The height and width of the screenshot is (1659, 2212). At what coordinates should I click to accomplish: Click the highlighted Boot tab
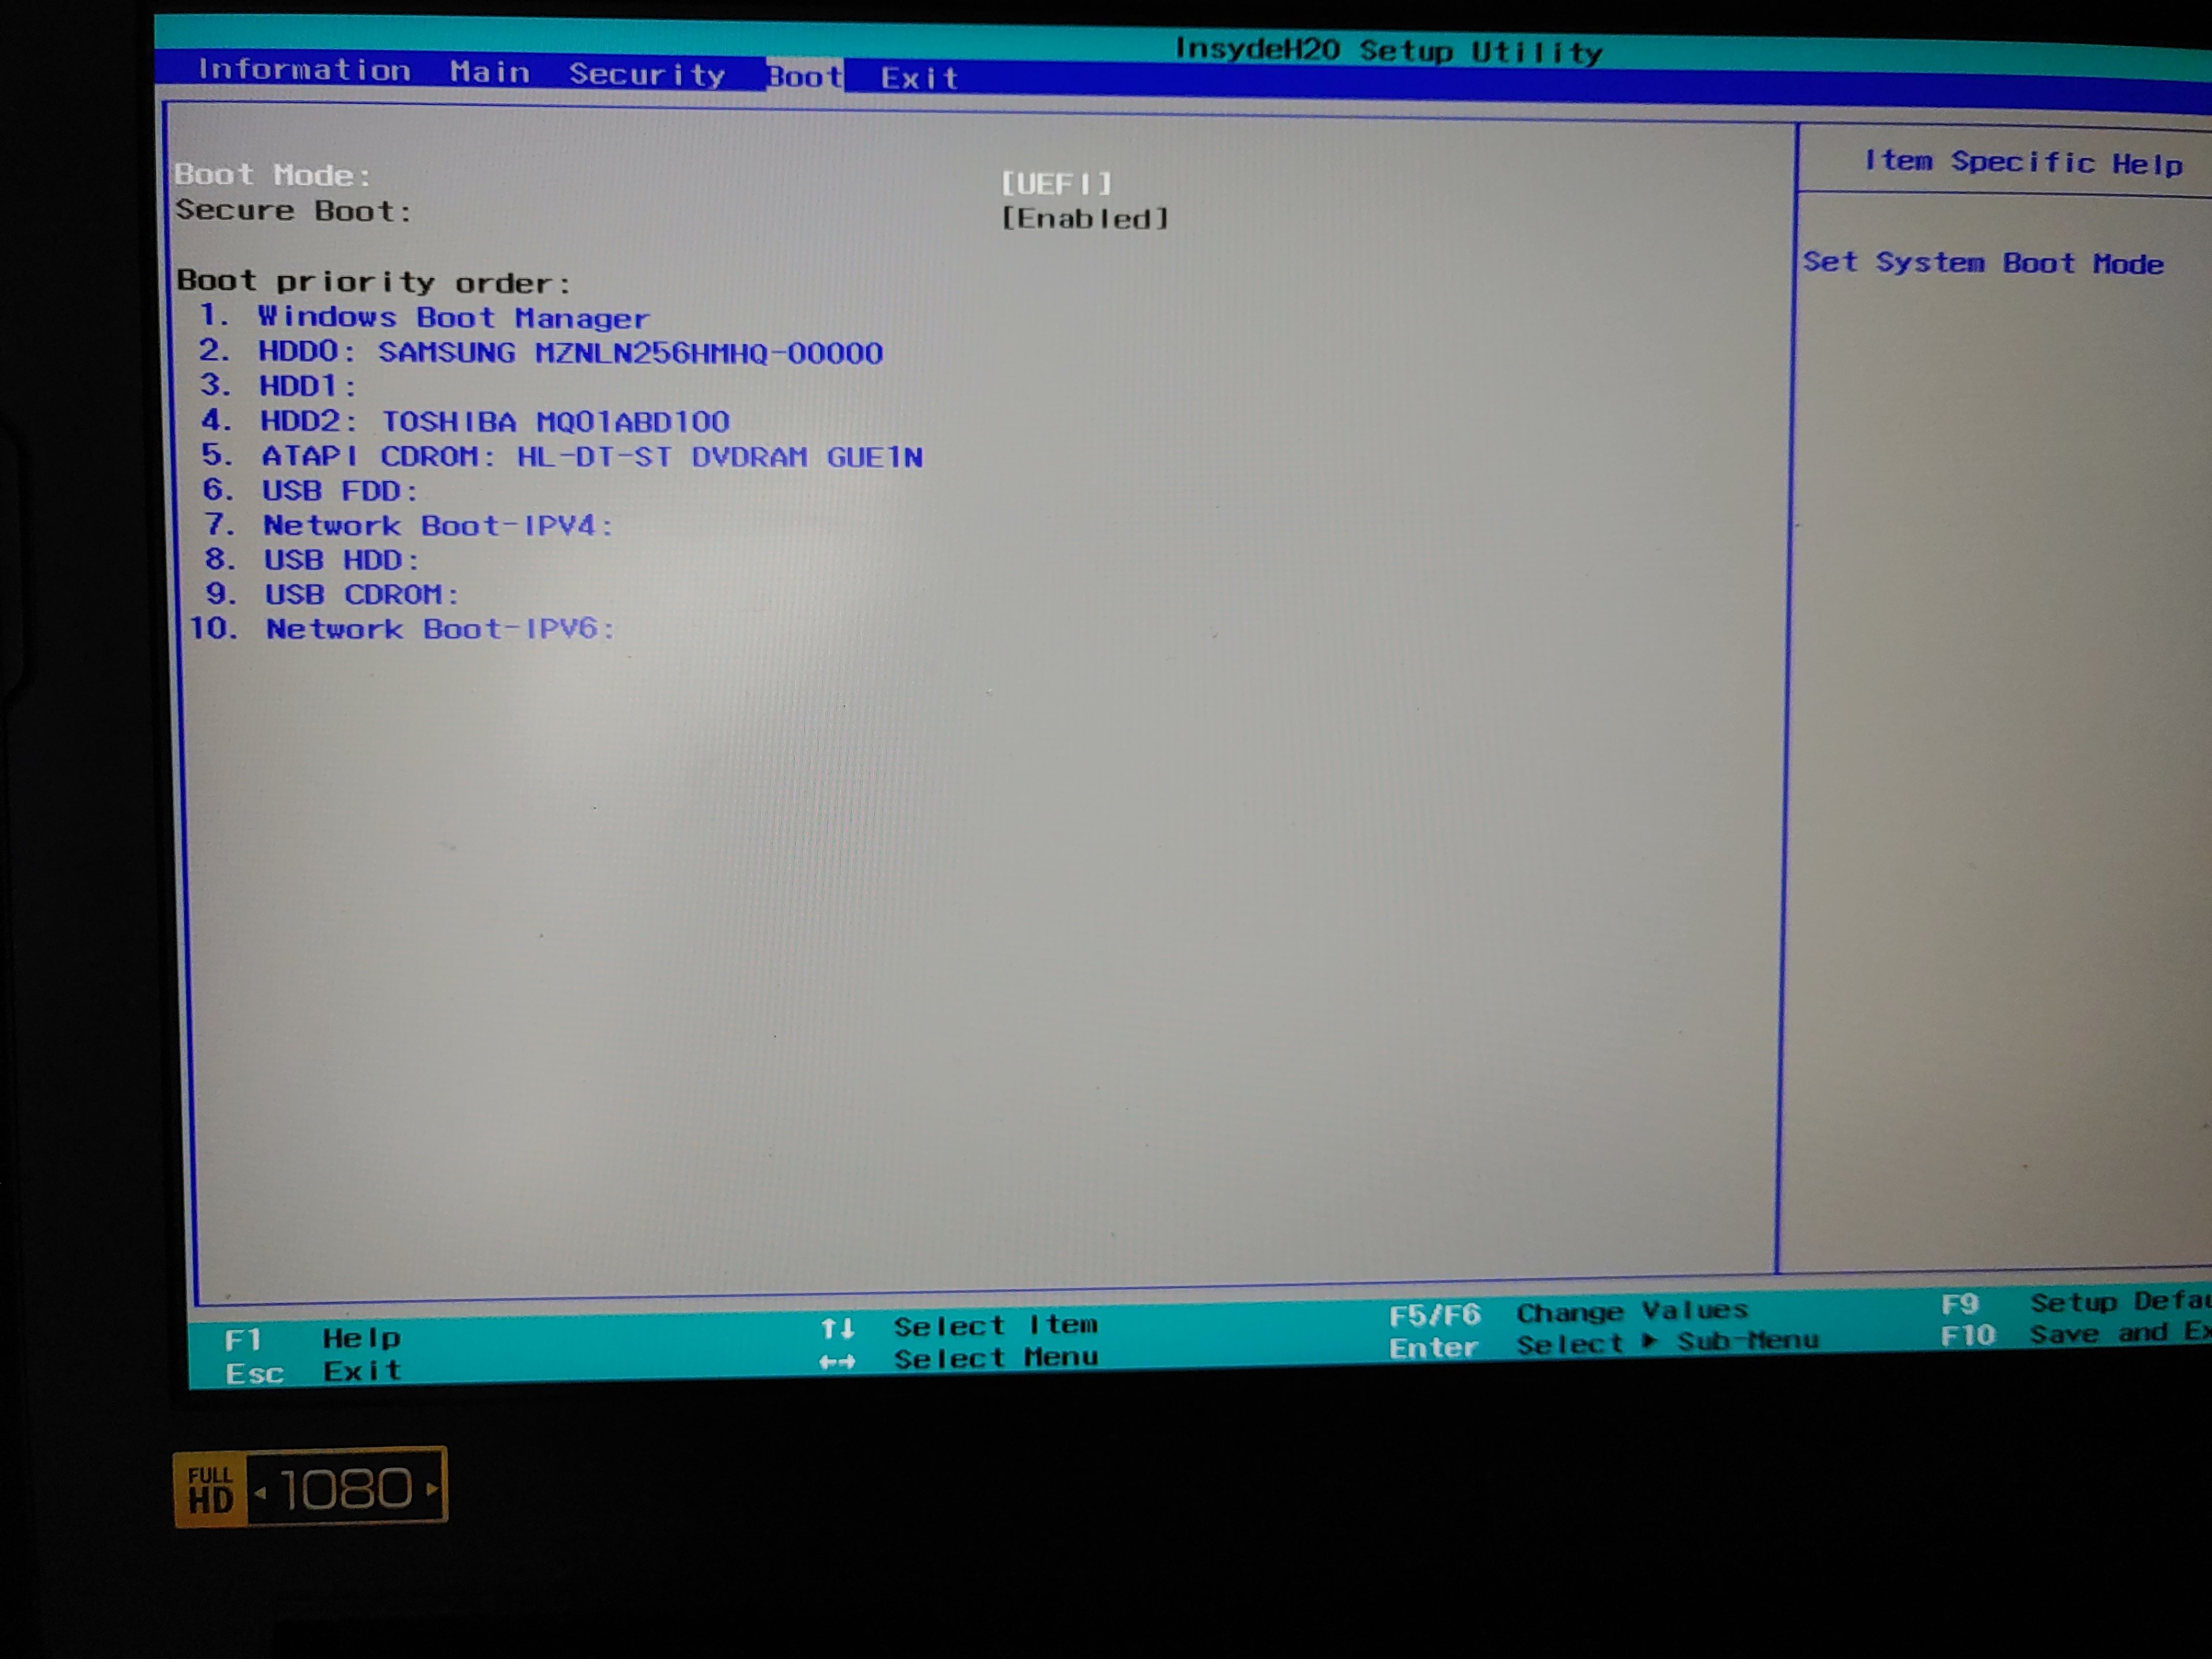pos(805,77)
